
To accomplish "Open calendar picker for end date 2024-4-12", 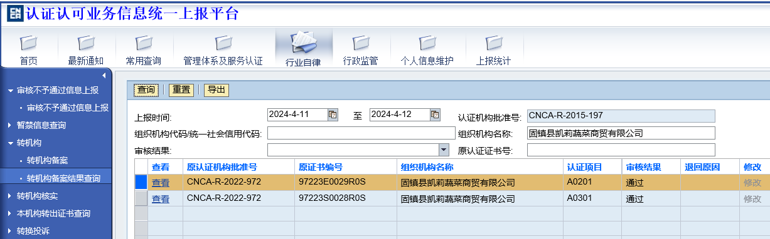I will tap(435, 114).
